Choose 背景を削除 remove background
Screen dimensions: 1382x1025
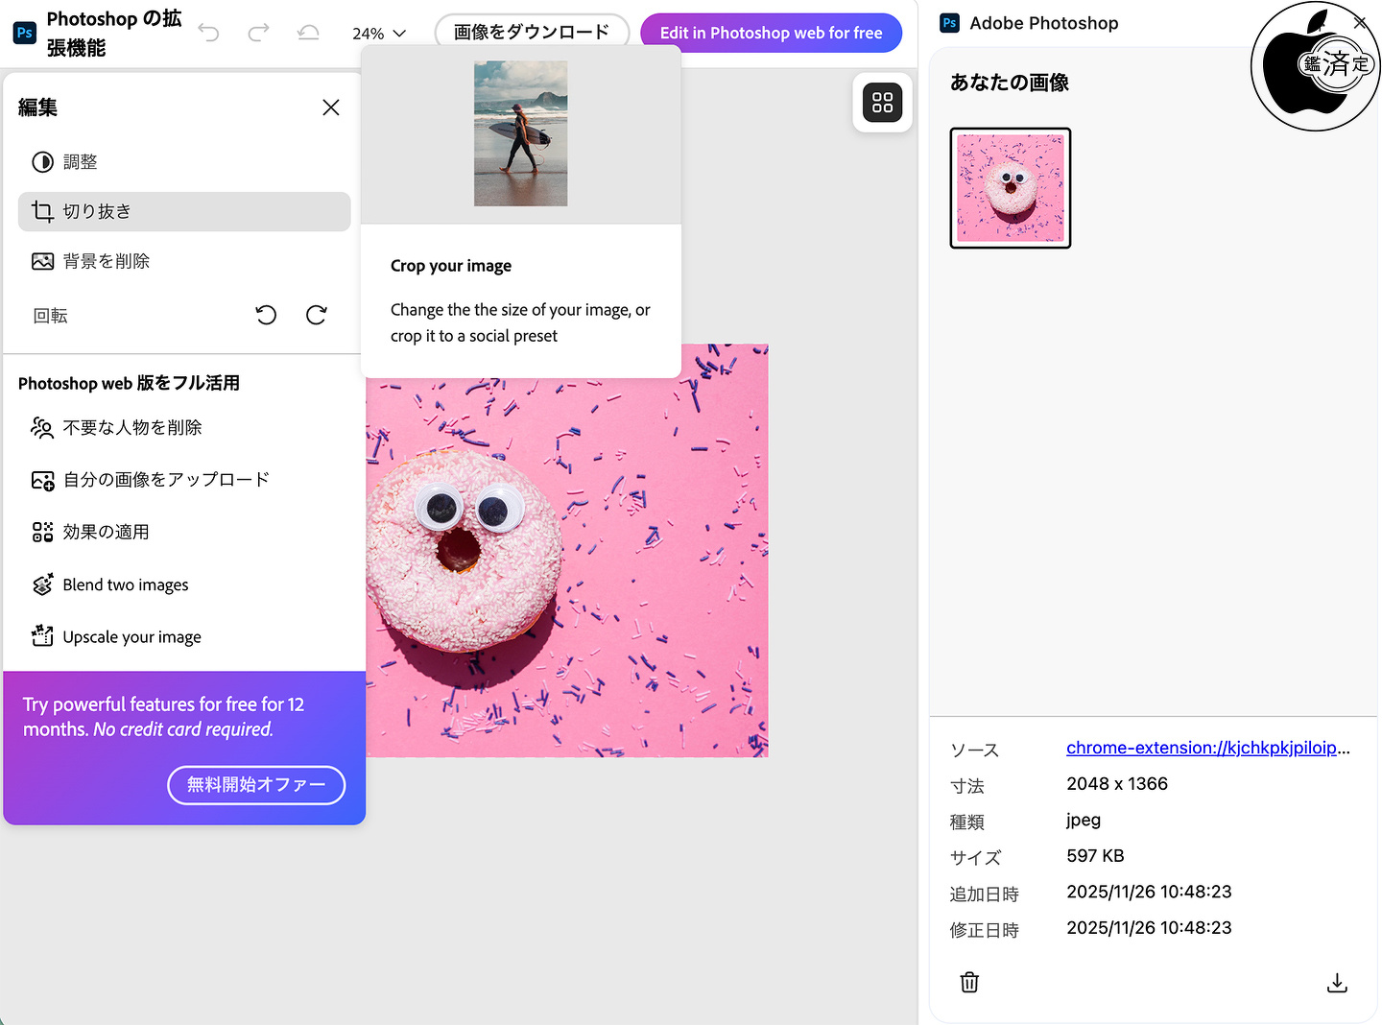106,261
